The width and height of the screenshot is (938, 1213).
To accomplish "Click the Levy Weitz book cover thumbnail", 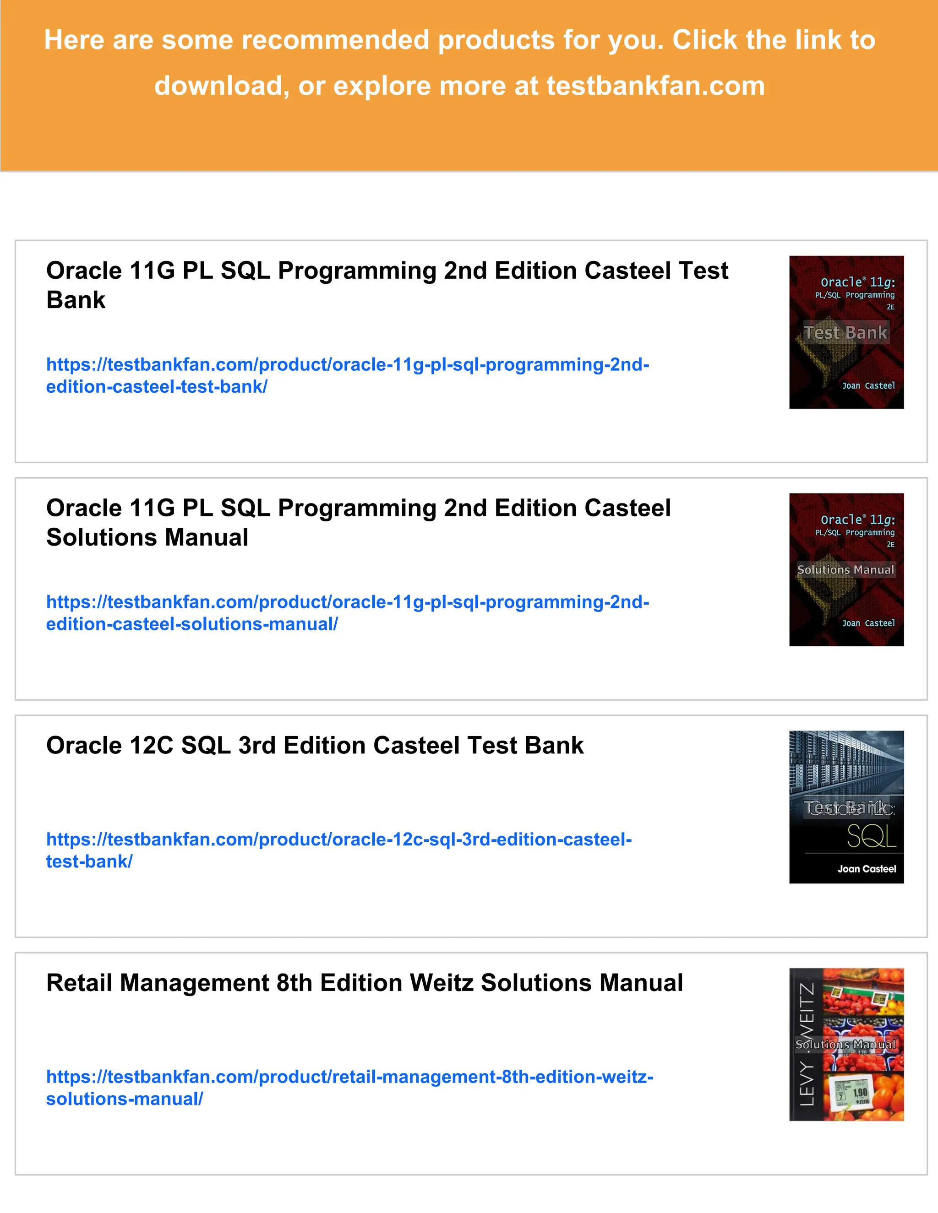I will click(x=846, y=1044).
